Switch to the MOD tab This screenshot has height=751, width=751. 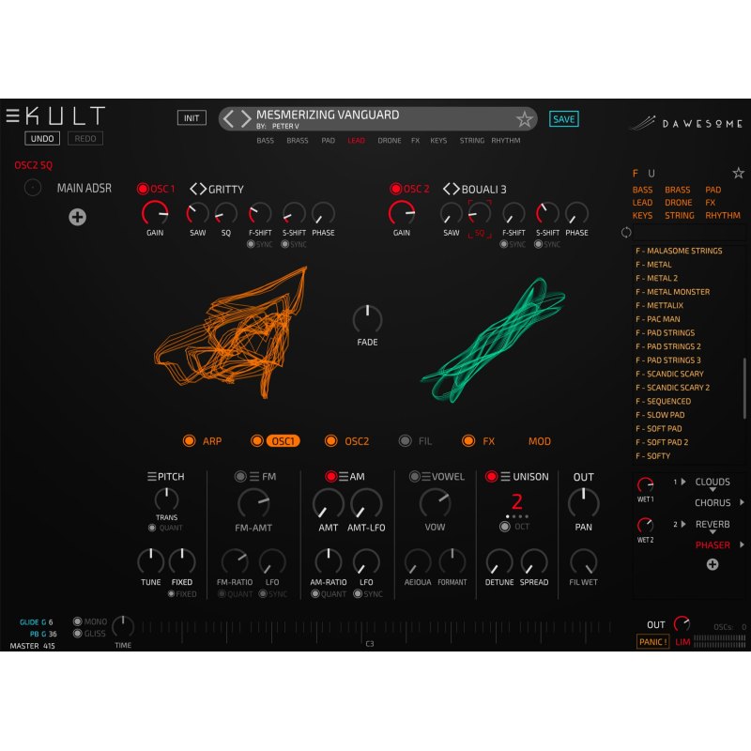[539, 441]
